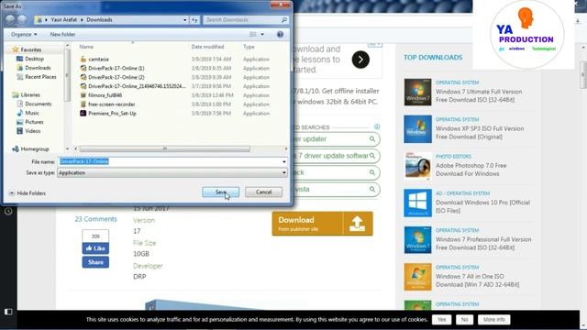Open the change view options dropdown arrow
Image resolution: width=587 pixels, height=330 pixels.
pyautogui.click(x=262, y=35)
